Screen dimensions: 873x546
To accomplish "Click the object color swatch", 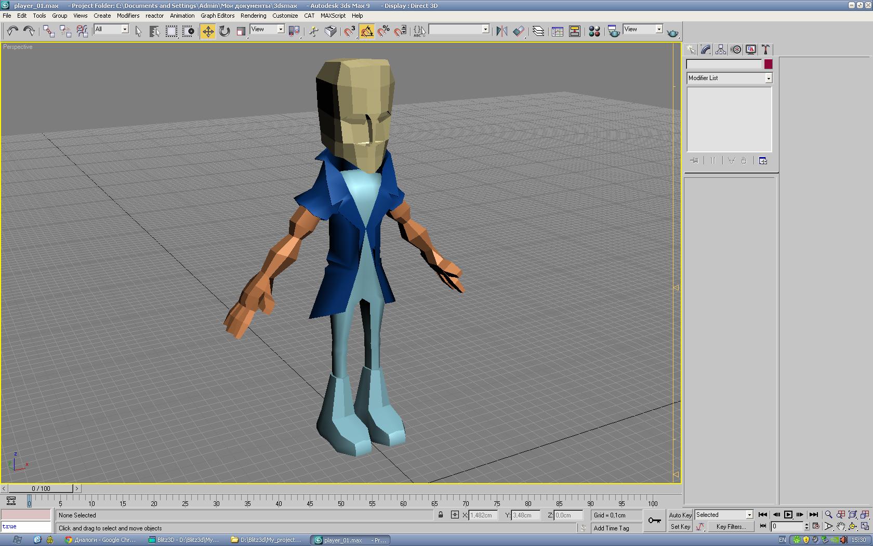I will [768, 64].
